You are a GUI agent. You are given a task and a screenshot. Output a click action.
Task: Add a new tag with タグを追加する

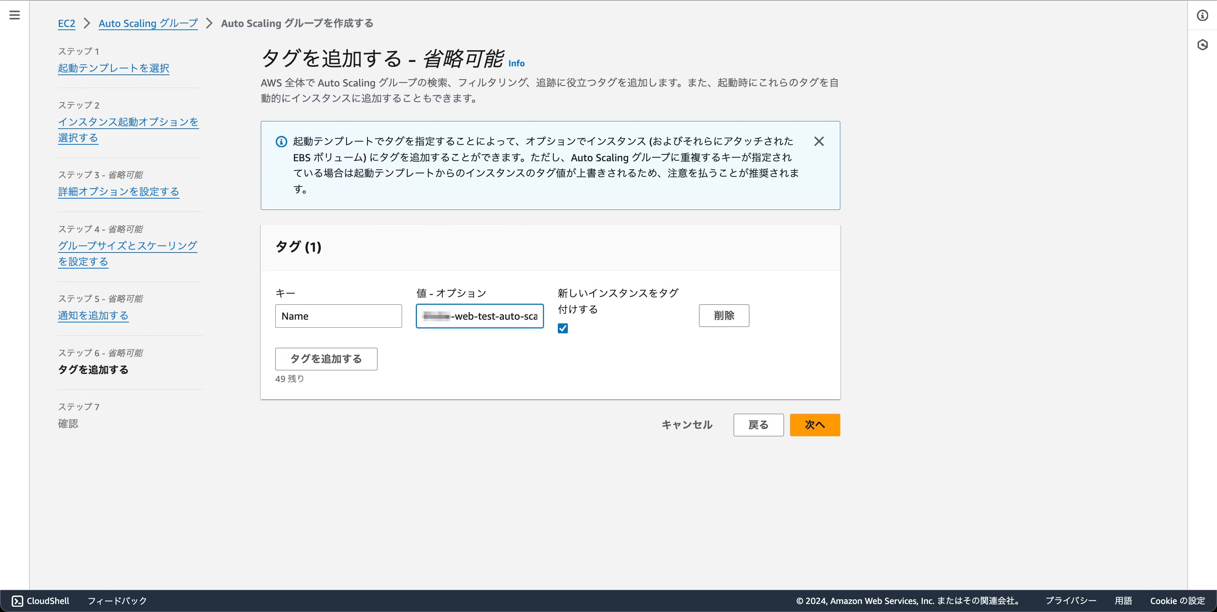[x=326, y=359]
